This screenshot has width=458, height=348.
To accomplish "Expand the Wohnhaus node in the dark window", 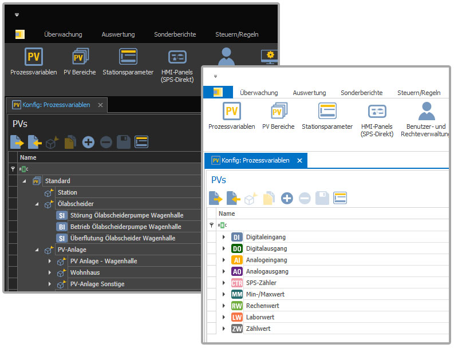I will [50, 272].
